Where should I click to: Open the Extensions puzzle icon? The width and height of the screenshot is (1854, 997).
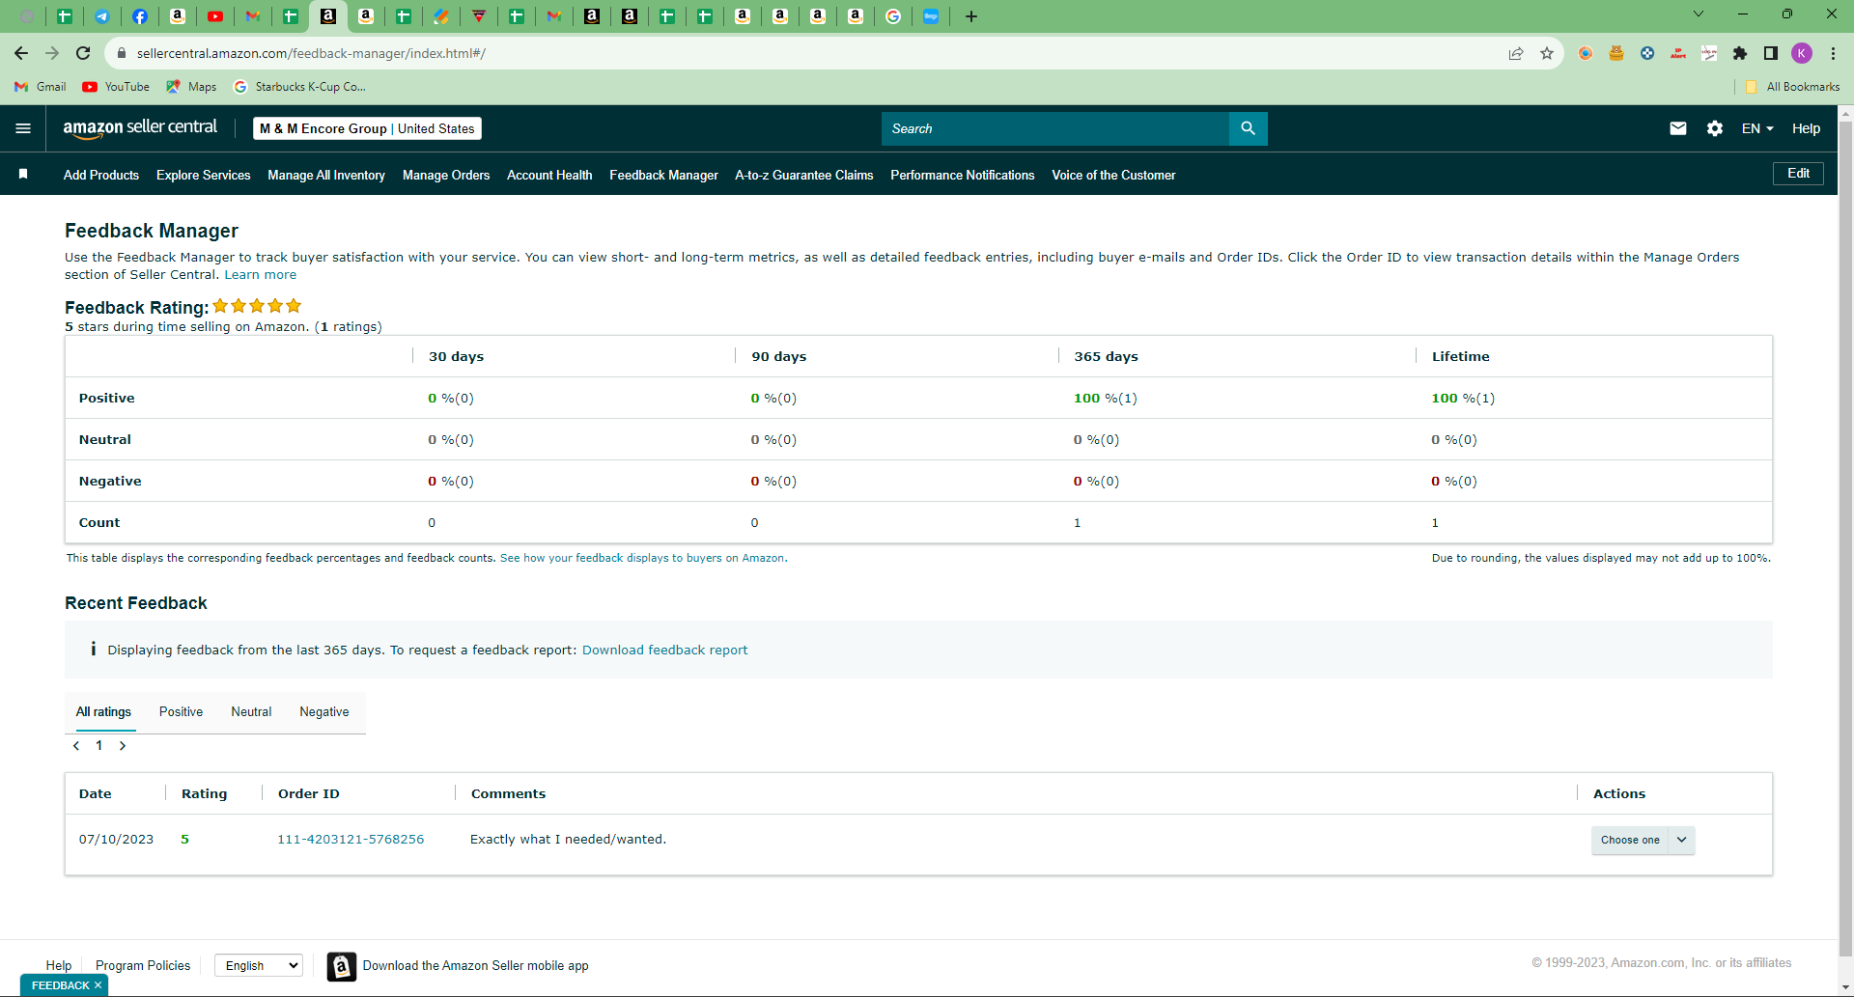(x=1740, y=53)
